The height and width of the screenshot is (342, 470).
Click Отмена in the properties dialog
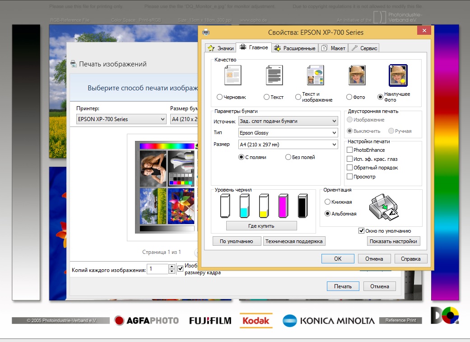374,258
